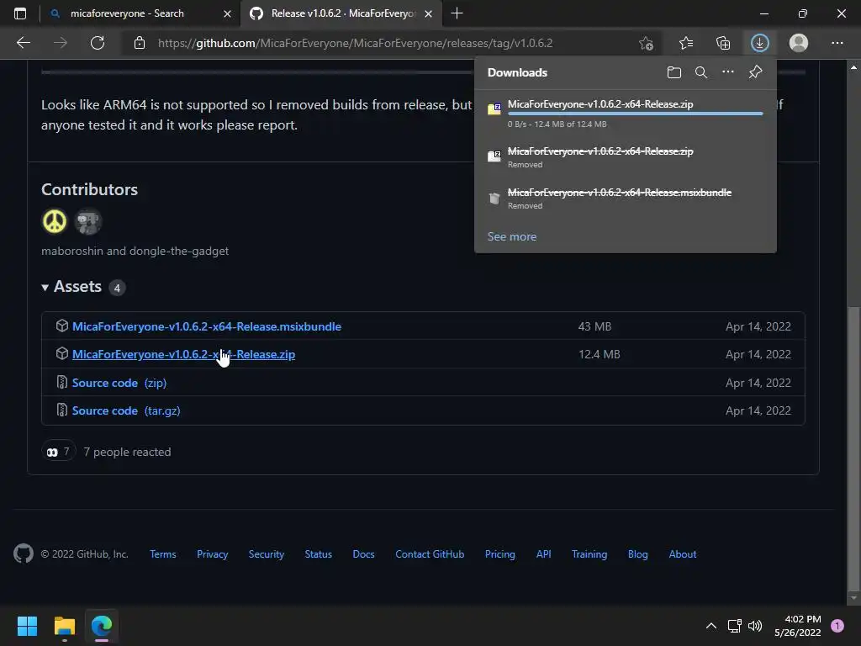This screenshot has height=646, width=861.
Task: Open Edge settings and more menu
Action: point(837,43)
